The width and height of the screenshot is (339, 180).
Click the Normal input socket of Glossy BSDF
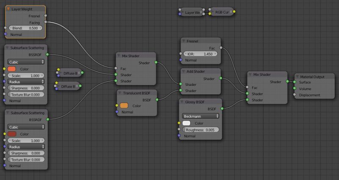click(179, 136)
